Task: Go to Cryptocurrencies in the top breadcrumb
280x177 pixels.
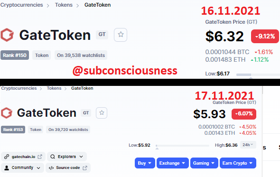Action: pyautogui.click(x=22, y=5)
